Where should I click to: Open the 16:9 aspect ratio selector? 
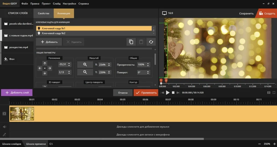[x=168, y=13]
